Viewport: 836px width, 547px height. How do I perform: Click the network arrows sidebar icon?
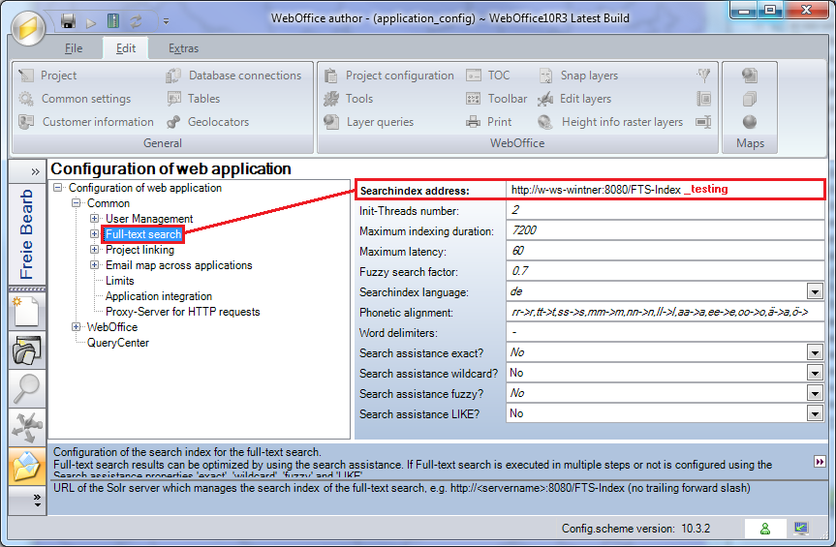point(27,427)
